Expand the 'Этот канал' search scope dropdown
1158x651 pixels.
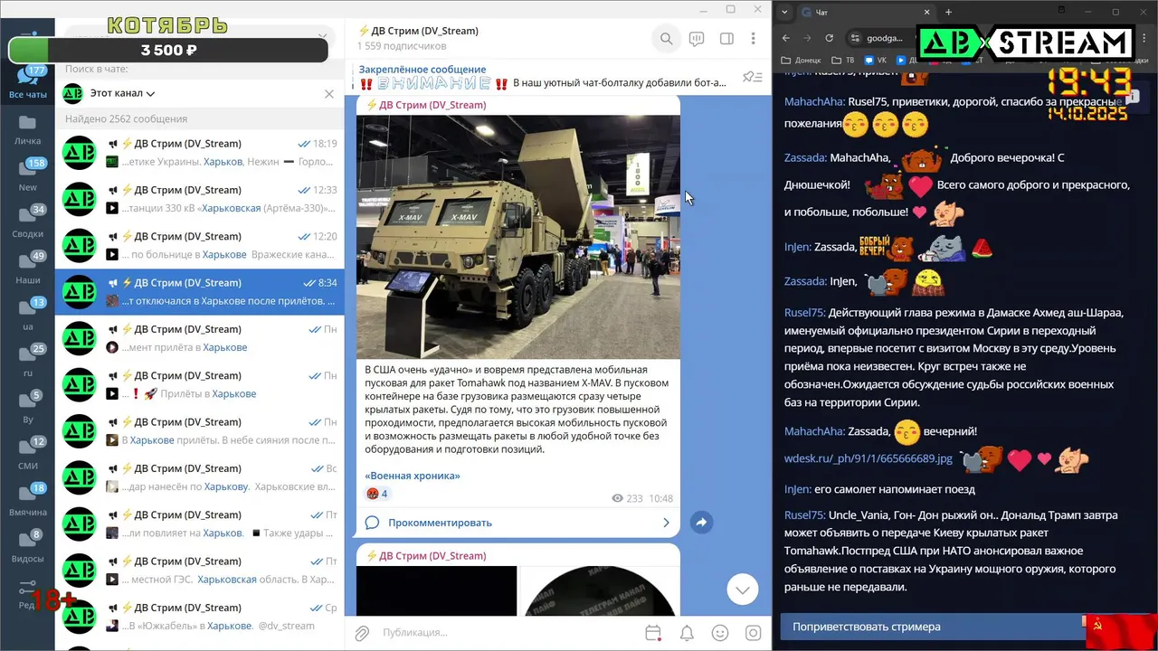122,93
